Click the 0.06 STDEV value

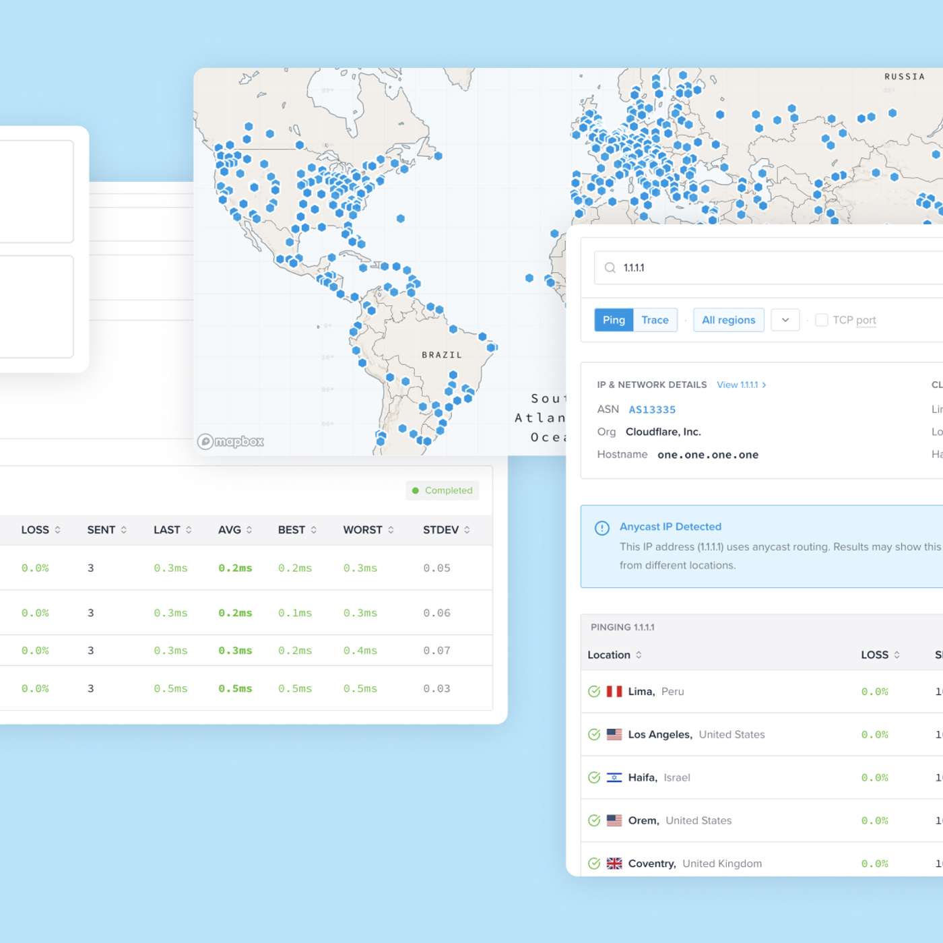[x=436, y=614]
